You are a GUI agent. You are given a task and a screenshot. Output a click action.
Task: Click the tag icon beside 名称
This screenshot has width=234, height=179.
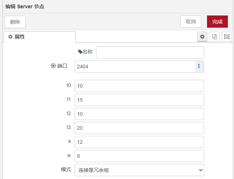click(x=80, y=52)
